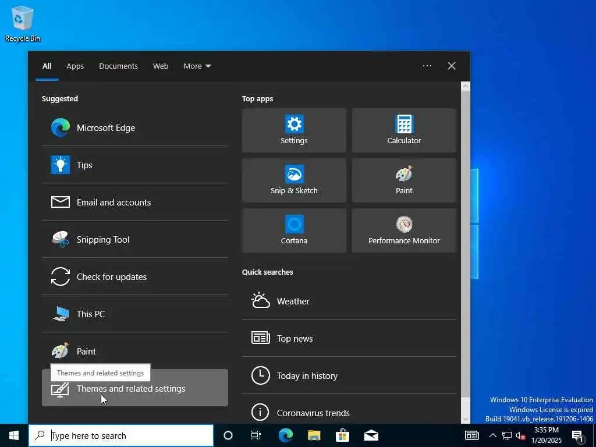Image resolution: width=596 pixels, height=447 pixels.
Task: Close the search panel
Action: click(452, 66)
